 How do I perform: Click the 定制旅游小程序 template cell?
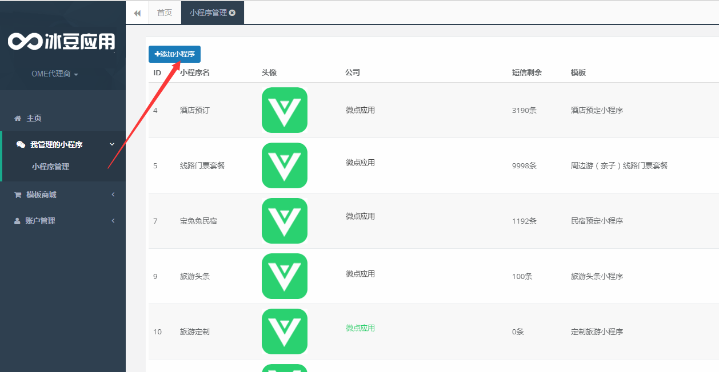597,331
